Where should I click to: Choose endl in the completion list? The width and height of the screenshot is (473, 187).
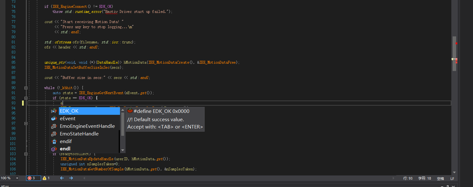click(x=65, y=149)
